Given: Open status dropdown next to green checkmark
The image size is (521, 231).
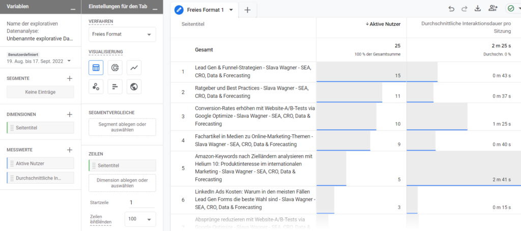Looking at the screenshot, I should [518, 9].
